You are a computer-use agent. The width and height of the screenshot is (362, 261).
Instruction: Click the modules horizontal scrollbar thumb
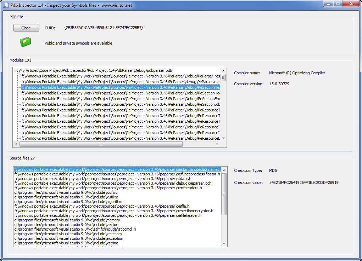[x=101, y=144]
